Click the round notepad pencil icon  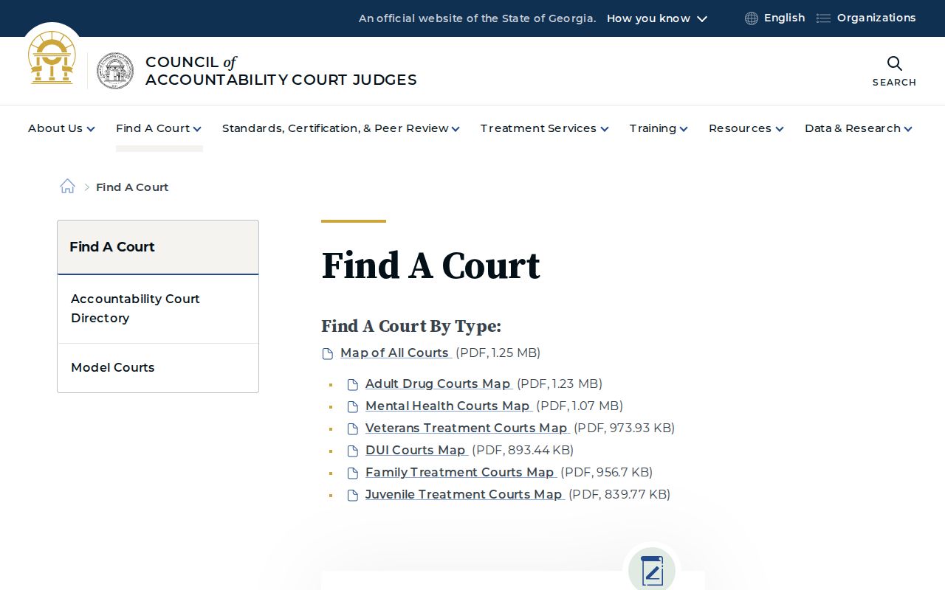coord(652,570)
